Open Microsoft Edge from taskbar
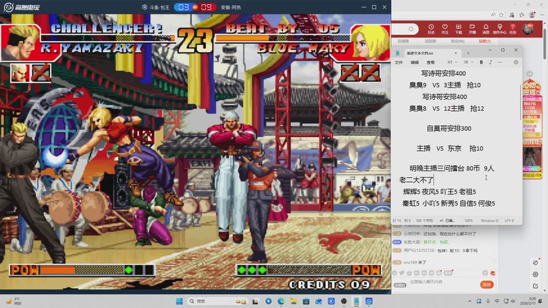Viewport: 548px width, 308px height. click(281, 301)
